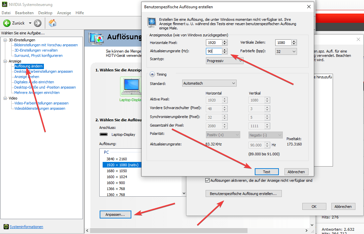Click the horizontal scrollbar right arrow
The image size is (364, 234).
(x=307, y=230)
